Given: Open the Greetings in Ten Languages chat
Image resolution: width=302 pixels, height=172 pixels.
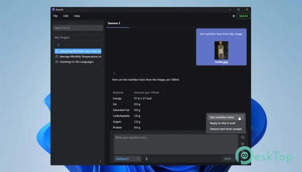Looking at the screenshot, I should pyautogui.click(x=76, y=62).
